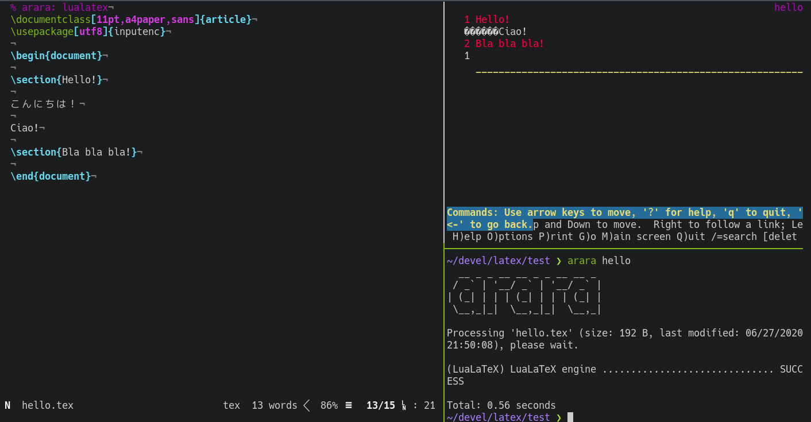This screenshot has width=811, height=422.
Task: Click the 'hello' title in browser pane
Action: pyautogui.click(x=789, y=7)
